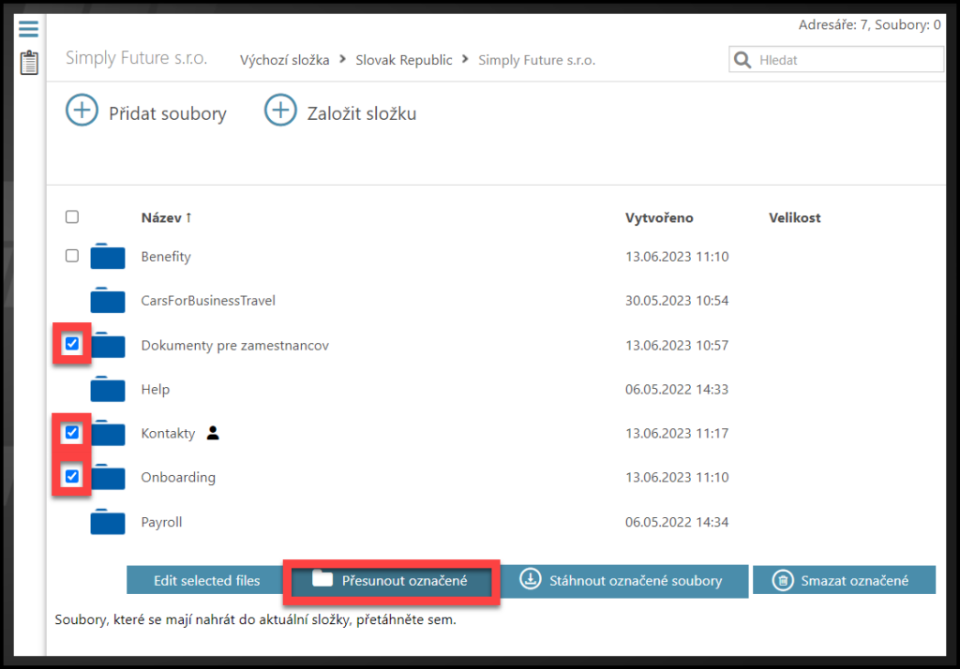This screenshot has width=960, height=669.
Task: Click the plus icon for Přidat soubory
Action: point(82,111)
